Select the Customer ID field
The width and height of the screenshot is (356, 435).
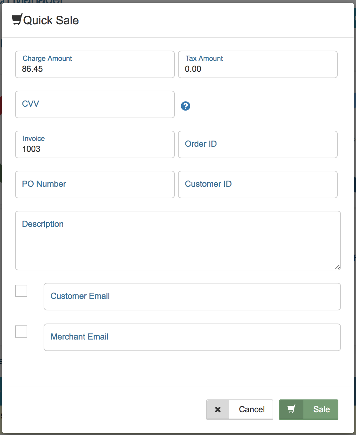(258, 185)
